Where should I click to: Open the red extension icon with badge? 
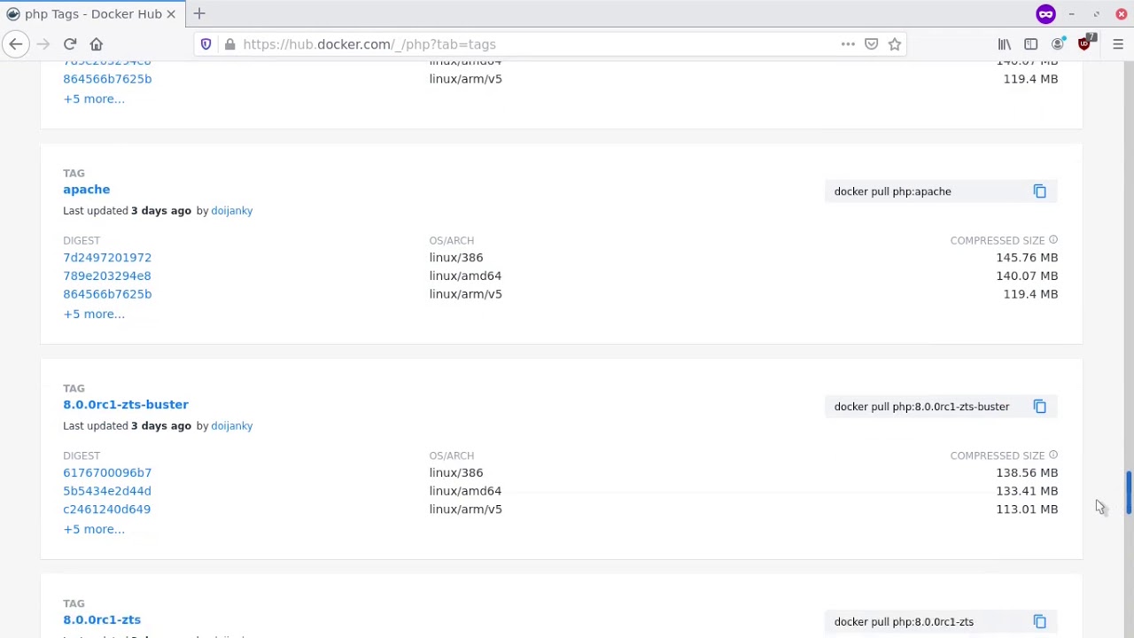1085,44
